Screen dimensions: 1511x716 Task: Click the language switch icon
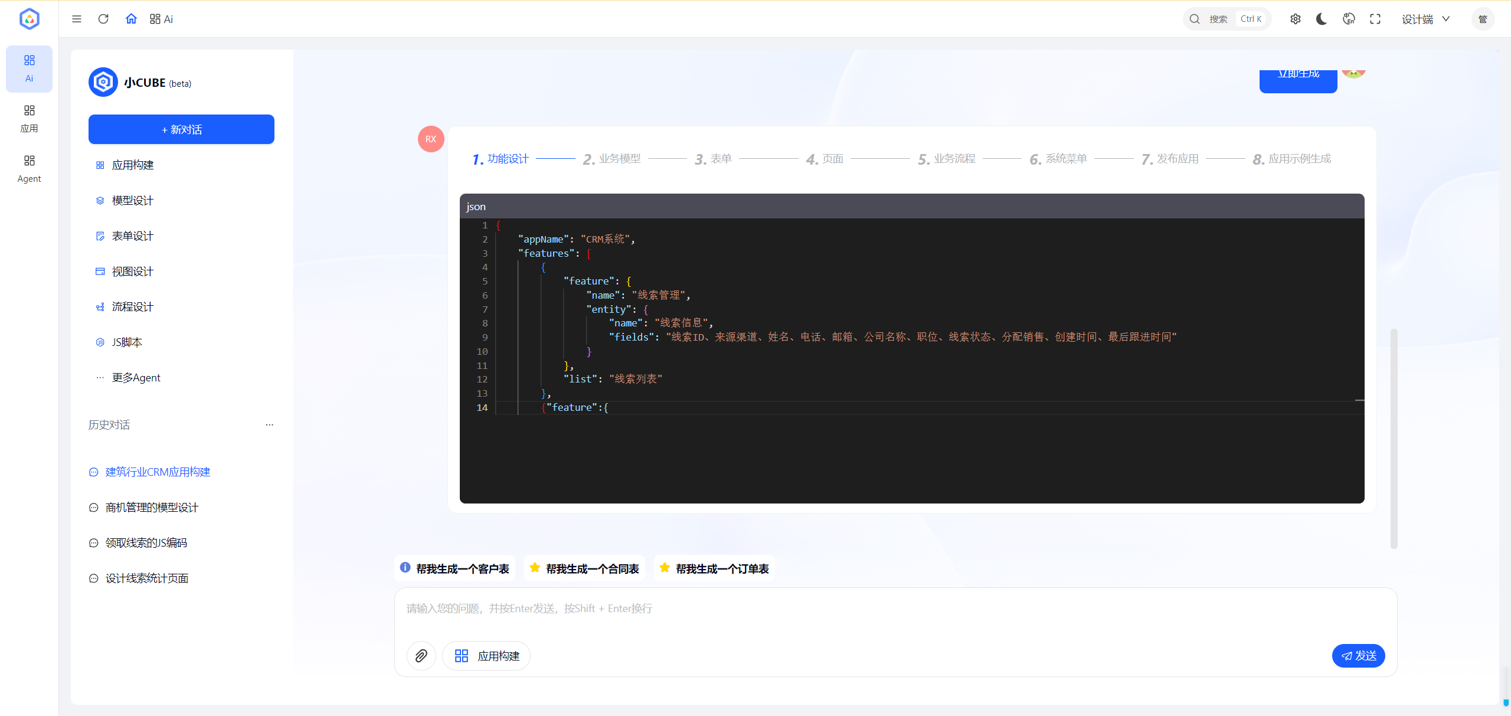coord(1349,19)
